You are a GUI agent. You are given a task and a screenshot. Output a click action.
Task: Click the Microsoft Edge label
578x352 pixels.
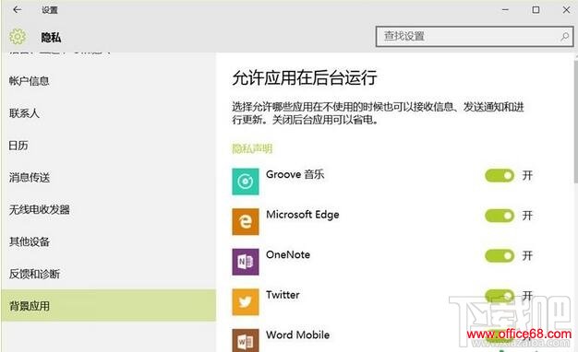pyautogui.click(x=303, y=215)
